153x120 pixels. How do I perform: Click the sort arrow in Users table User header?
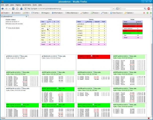click(48, 22)
